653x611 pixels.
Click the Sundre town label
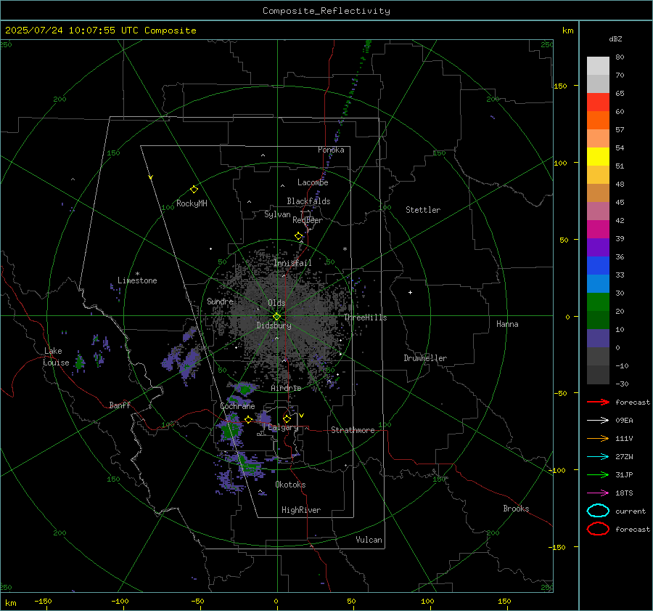(x=220, y=302)
